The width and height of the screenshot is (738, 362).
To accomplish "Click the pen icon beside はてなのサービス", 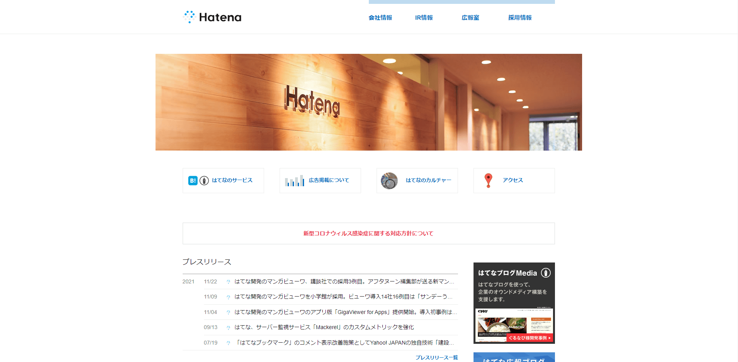I will (x=204, y=180).
